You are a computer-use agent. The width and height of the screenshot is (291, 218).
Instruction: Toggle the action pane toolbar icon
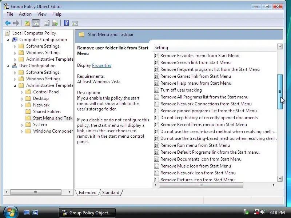coord(75,23)
